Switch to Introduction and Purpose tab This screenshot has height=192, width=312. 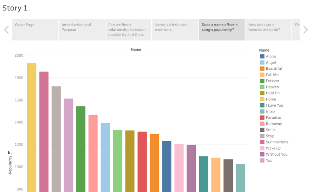[81, 30]
